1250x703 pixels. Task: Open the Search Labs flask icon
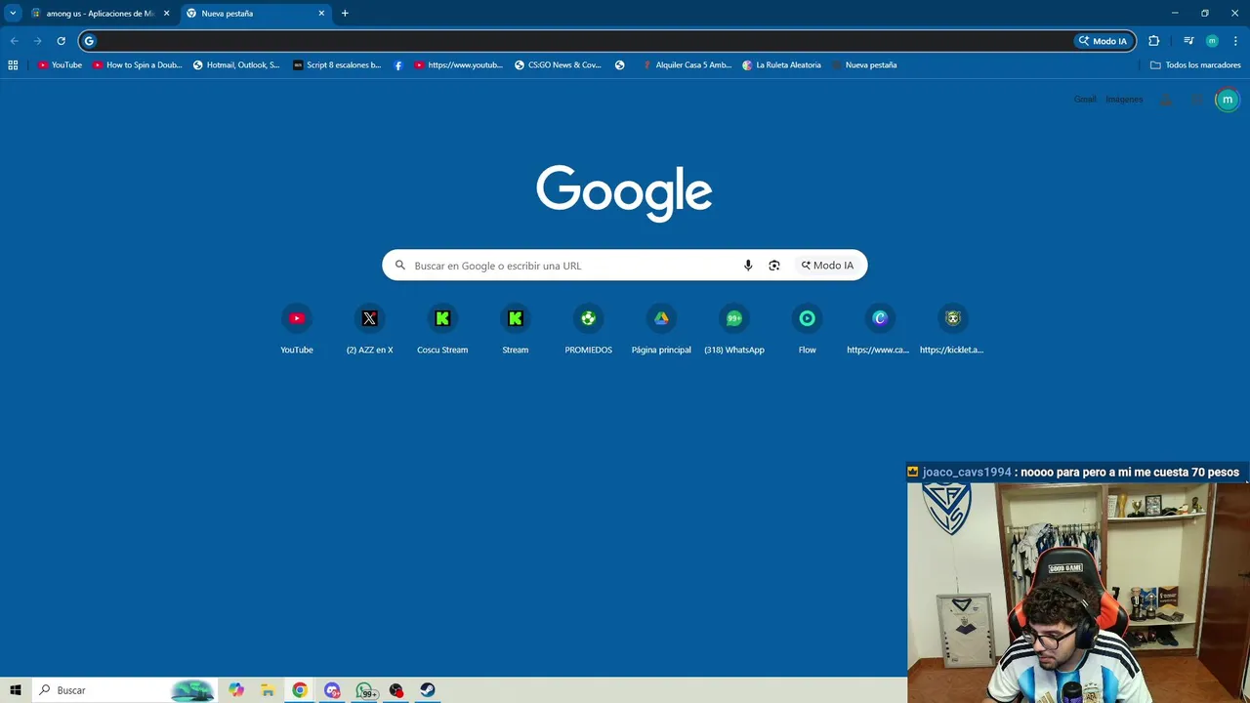tap(1166, 100)
